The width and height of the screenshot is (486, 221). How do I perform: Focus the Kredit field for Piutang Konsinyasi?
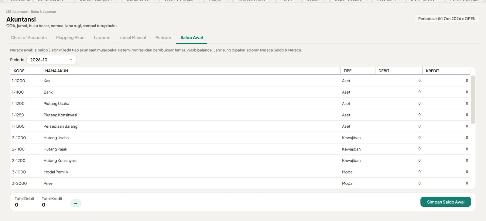(x=446, y=115)
